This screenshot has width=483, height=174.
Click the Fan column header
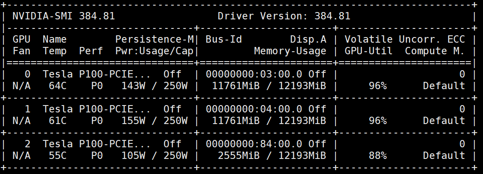tap(21, 51)
